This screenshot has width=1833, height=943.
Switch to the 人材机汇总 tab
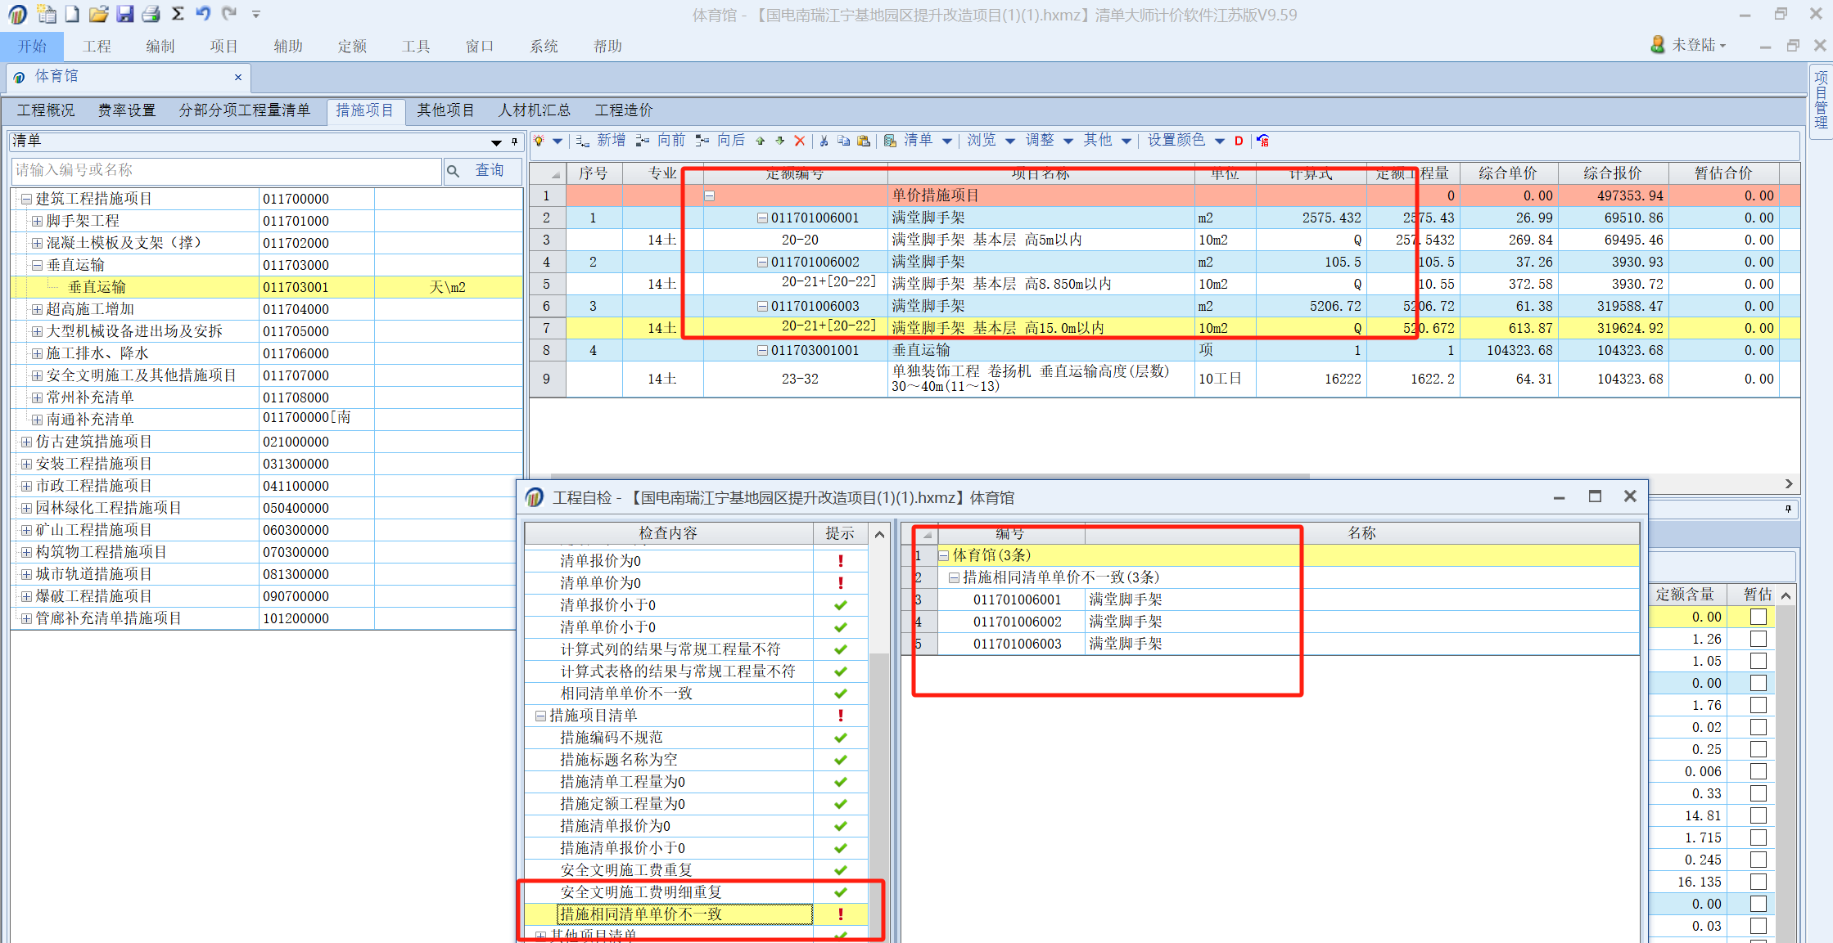tap(535, 110)
